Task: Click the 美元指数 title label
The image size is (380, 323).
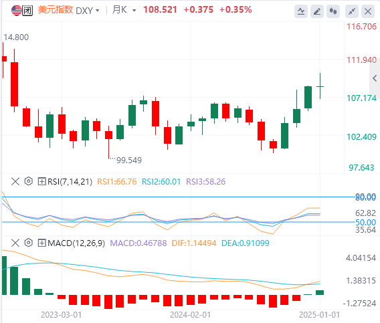Action: pyautogui.click(x=56, y=10)
